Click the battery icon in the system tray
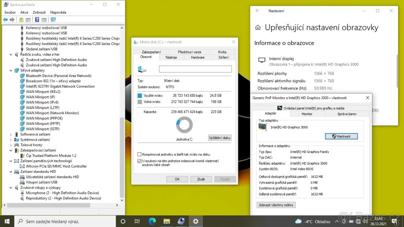This screenshot has width=404, height=227. 351,221
